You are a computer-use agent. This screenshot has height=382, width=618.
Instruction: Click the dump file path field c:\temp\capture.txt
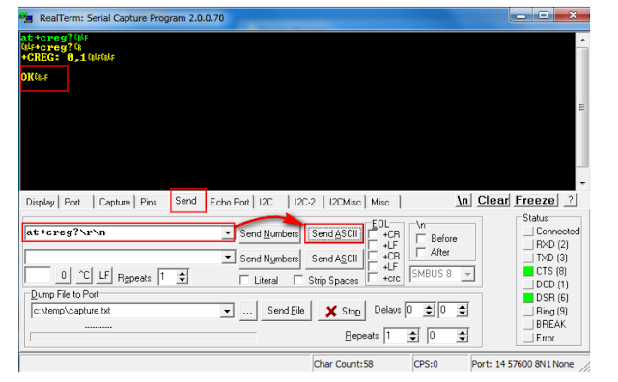(126, 311)
